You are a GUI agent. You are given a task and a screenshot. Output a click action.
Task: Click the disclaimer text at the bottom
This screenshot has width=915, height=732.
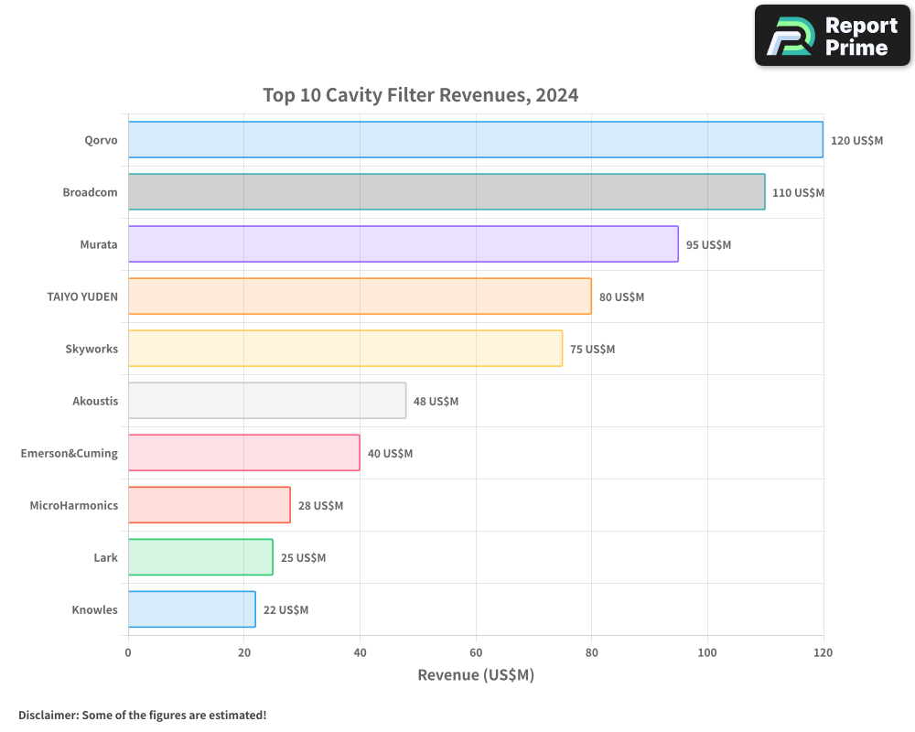point(142,716)
